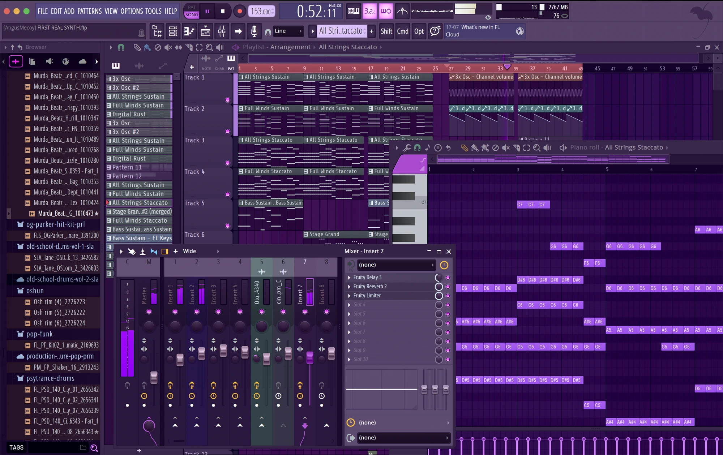
Task: Open the EDIT menu
Action: pyautogui.click(x=56, y=11)
